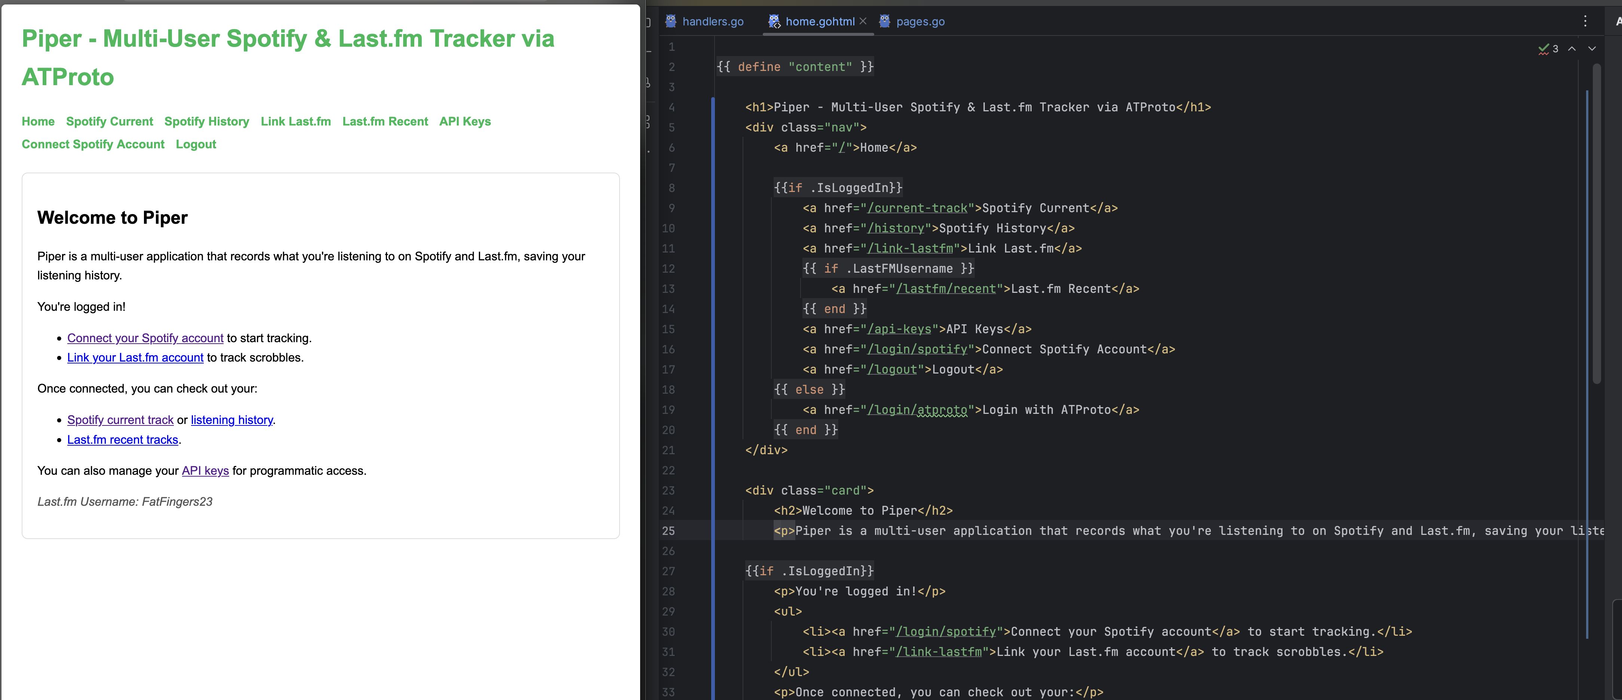Open the editor tabs three-dot options menu
The width and height of the screenshot is (1622, 700).
point(1585,21)
